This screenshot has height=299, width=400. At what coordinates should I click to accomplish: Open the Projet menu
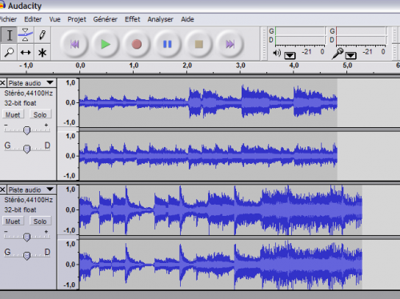[77, 19]
